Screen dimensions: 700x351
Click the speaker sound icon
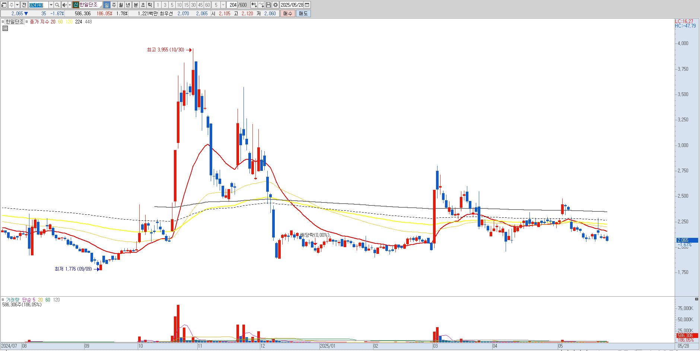64,5
